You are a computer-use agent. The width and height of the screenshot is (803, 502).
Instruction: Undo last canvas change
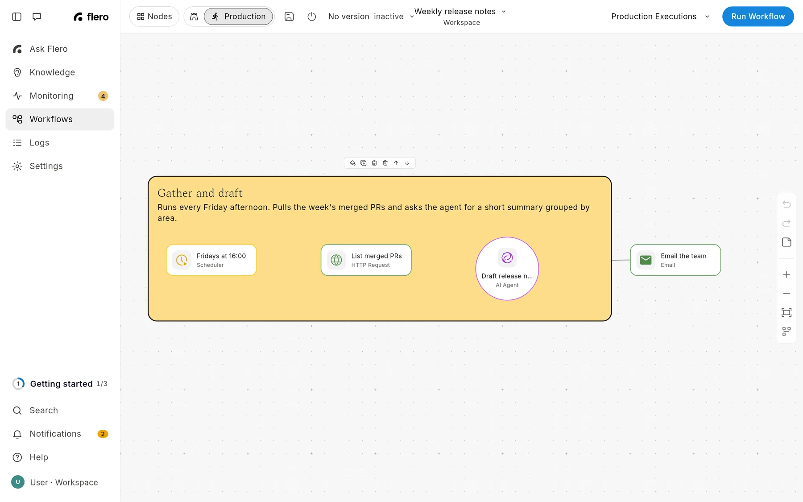[786, 204]
